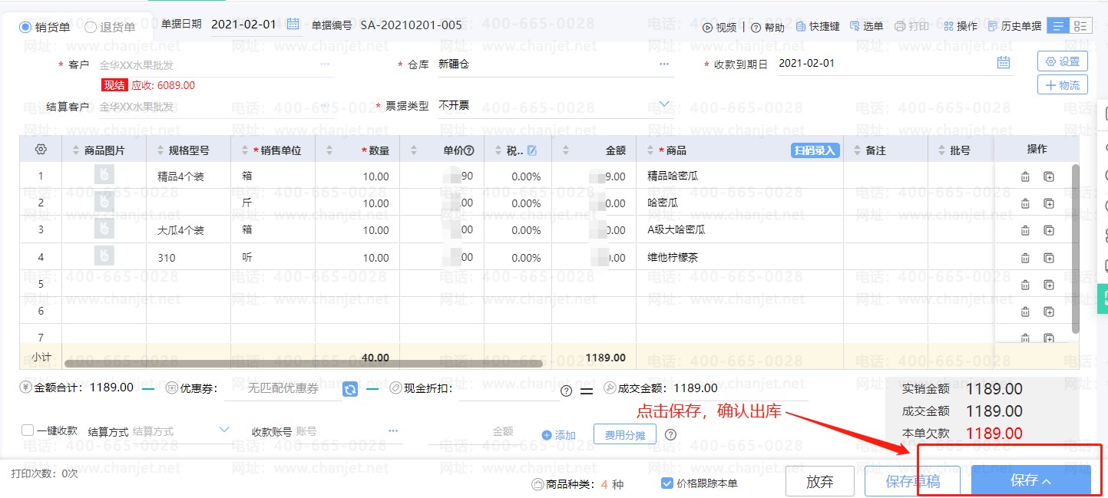
Task: Select the 退货单 radio button
Action: (91, 27)
